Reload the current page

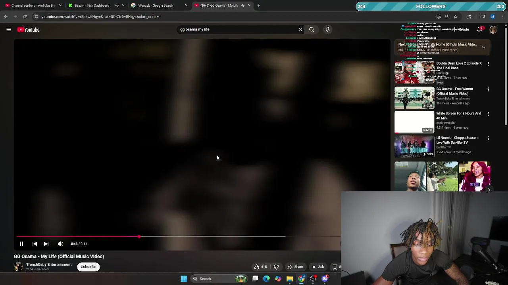click(x=25, y=17)
